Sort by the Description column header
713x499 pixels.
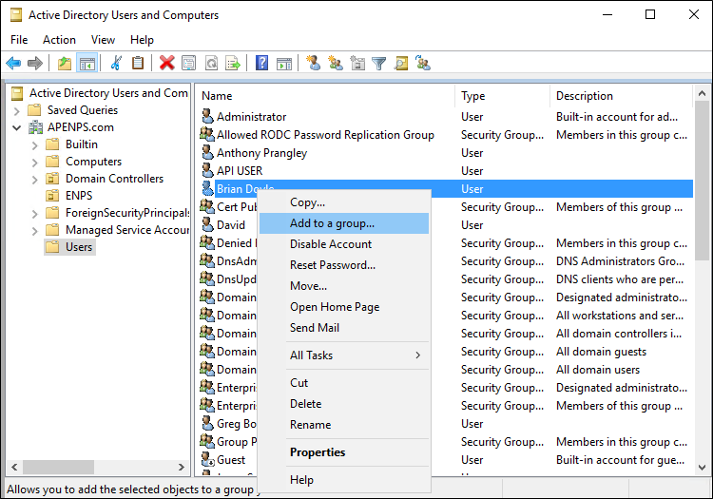point(621,96)
